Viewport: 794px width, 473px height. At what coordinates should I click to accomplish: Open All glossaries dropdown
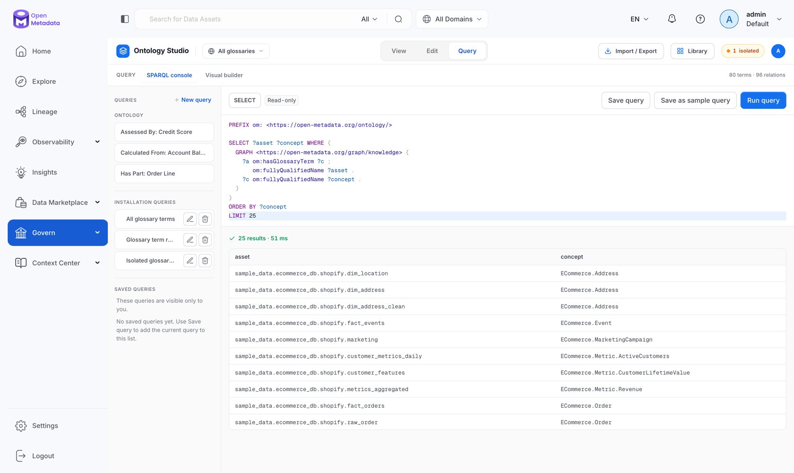(x=236, y=51)
